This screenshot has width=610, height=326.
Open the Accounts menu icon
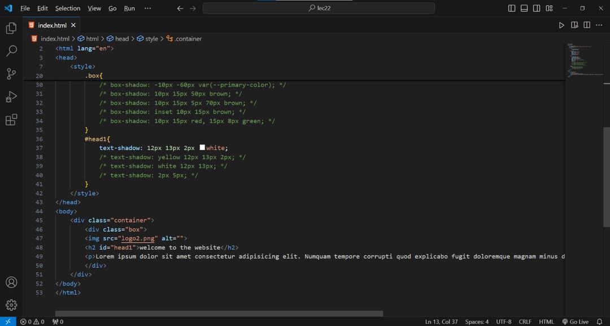tap(11, 282)
